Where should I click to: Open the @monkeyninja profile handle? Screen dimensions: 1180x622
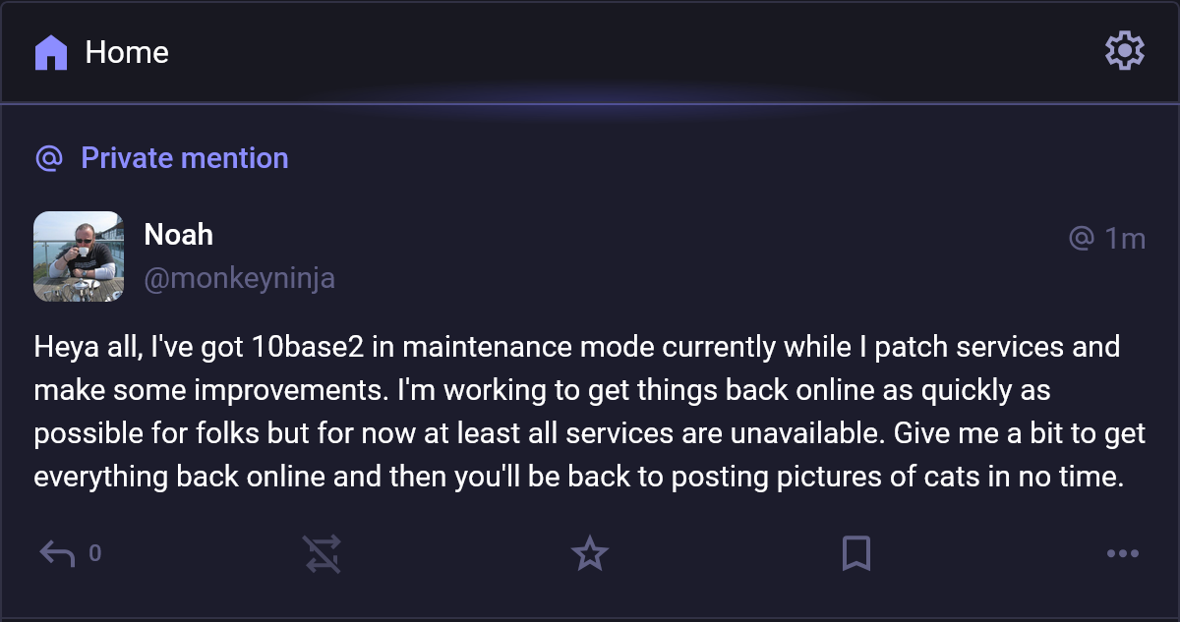(239, 279)
